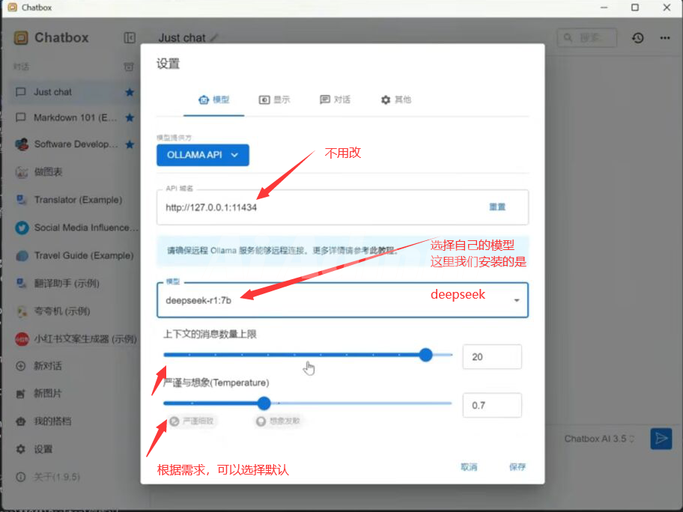The height and width of the screenshot is (512, 683).
Task: Click the Temperature slider handle
Action: (264, 403)
